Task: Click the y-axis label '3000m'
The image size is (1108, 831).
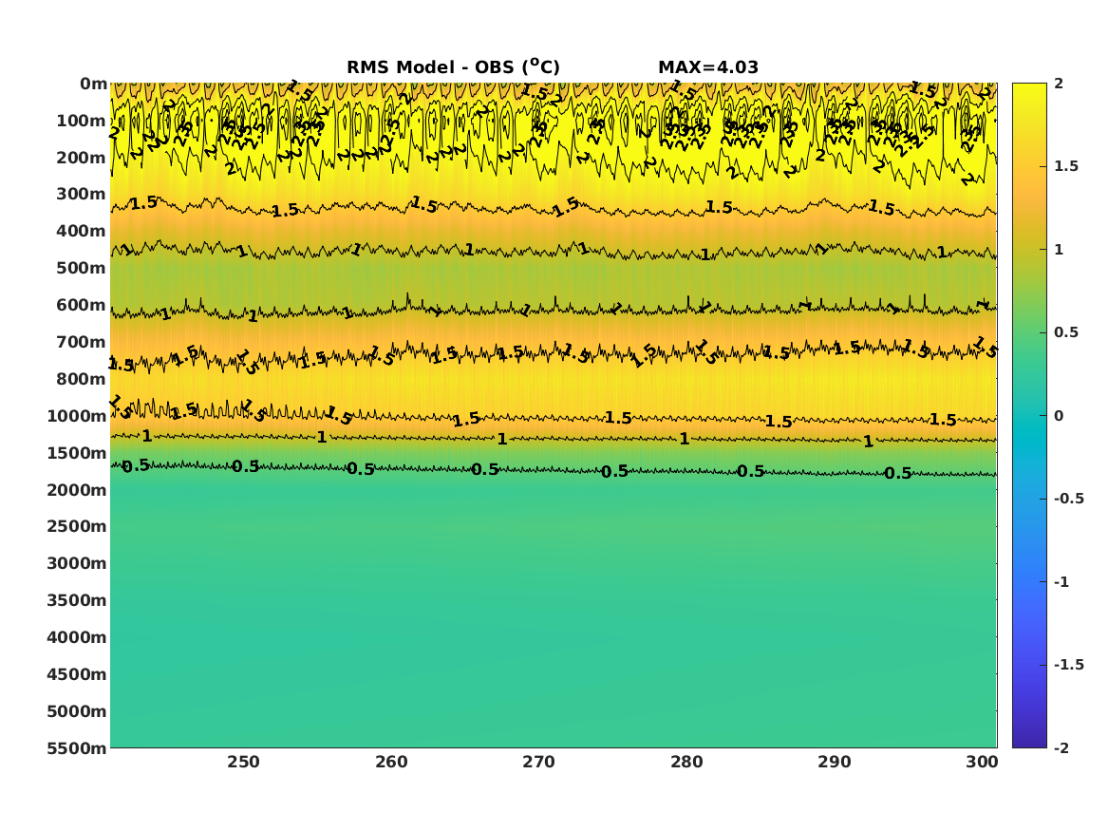Action: (77, 563)
